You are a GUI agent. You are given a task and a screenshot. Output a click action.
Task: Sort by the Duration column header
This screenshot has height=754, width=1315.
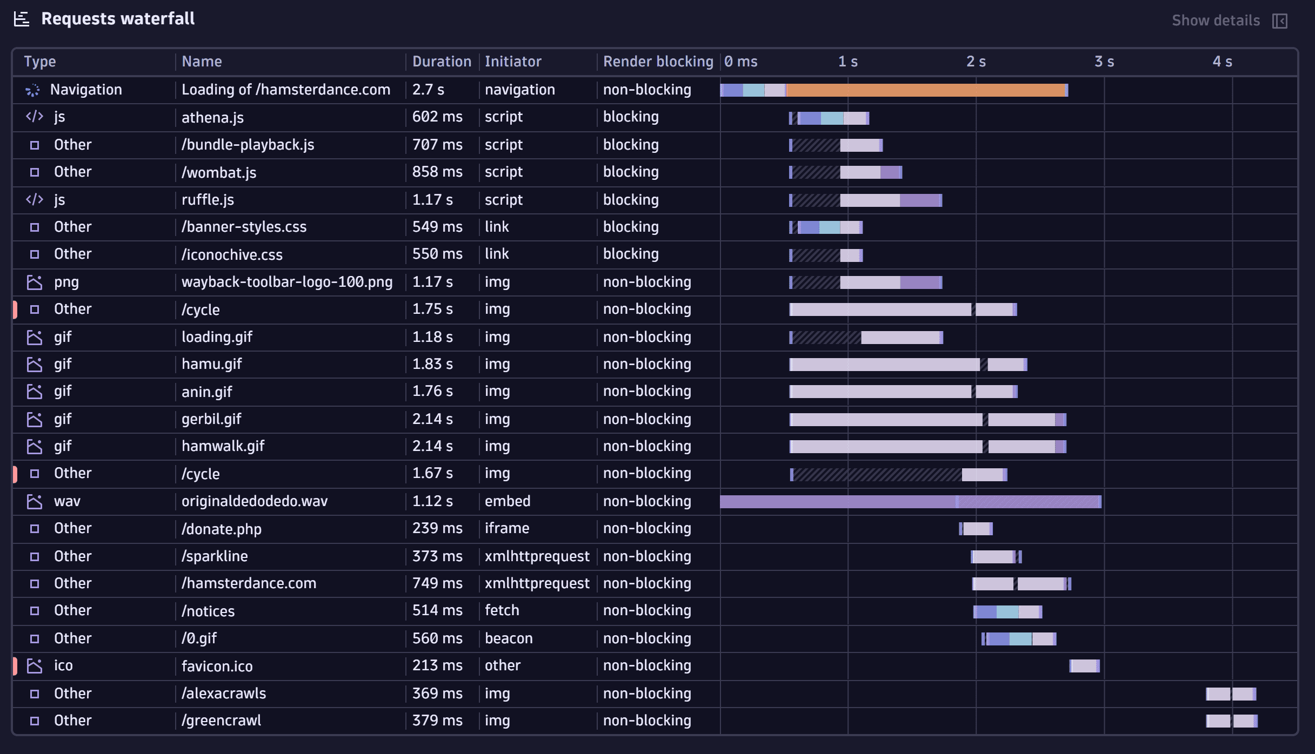[441, 62]
